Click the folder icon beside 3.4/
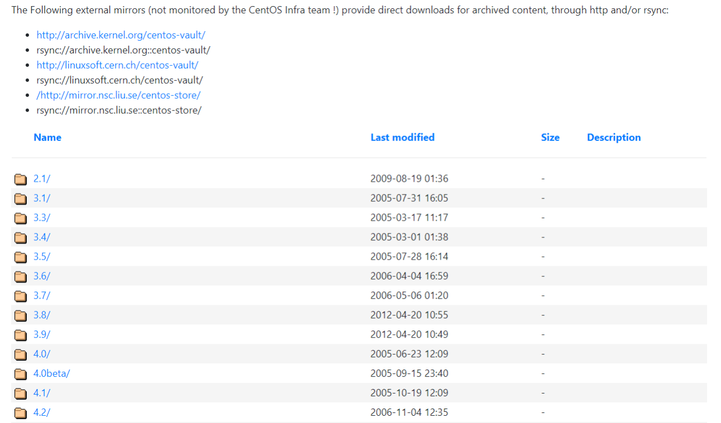 pyautogui.click(x=21, y=237)
